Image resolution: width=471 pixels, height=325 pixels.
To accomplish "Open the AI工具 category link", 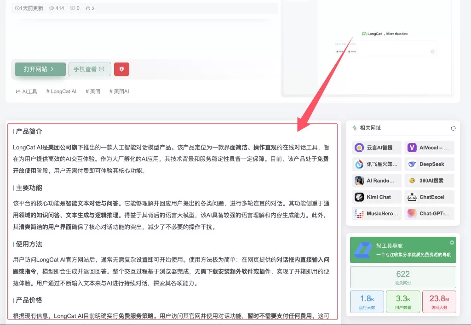I will (27, 91).
